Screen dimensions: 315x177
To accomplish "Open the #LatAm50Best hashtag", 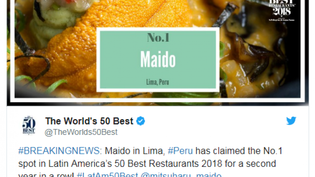I will click(x=107, y=175).
